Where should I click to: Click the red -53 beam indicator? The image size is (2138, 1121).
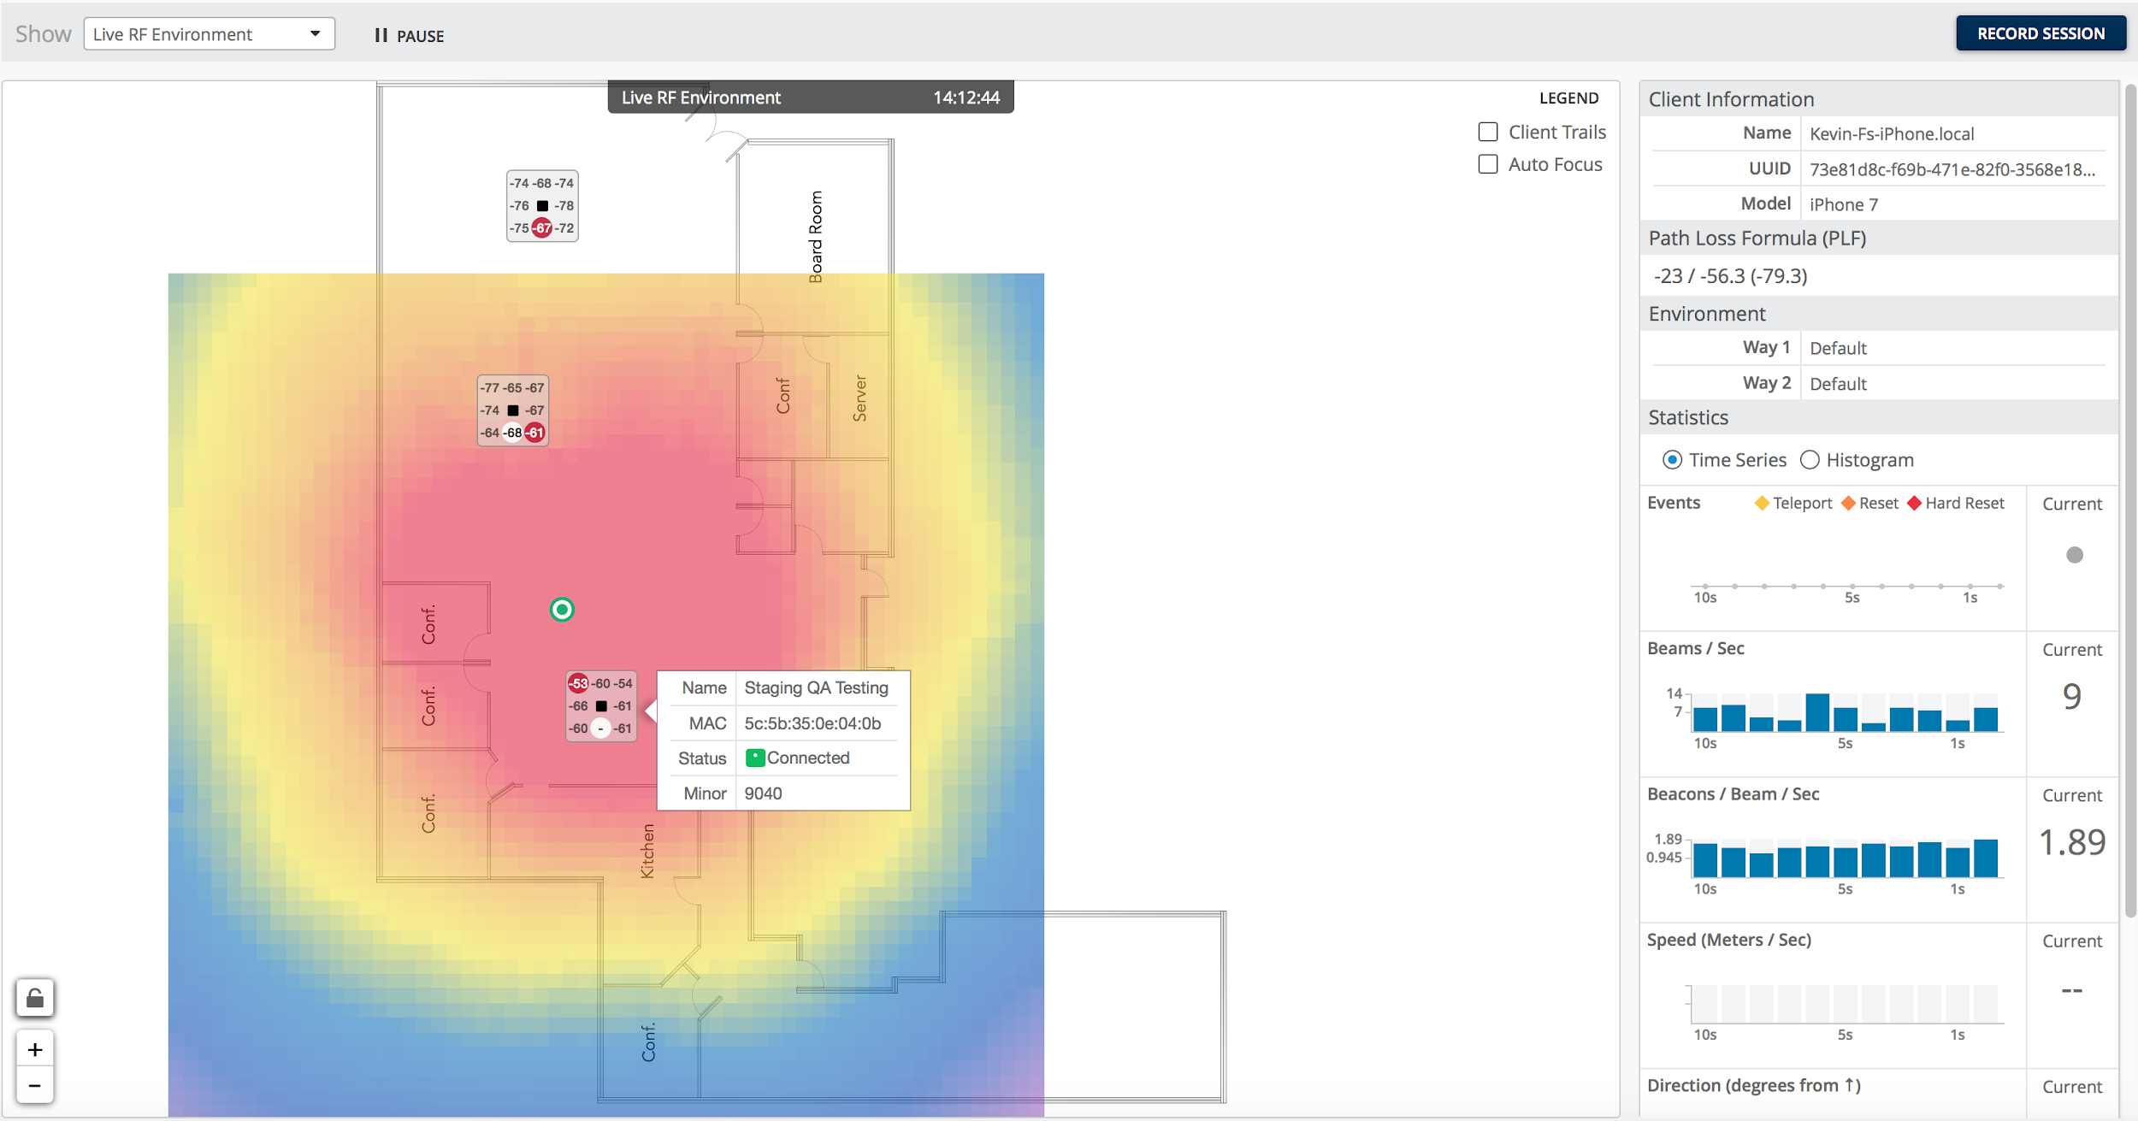pyautogui.click(x=579, y=683)
